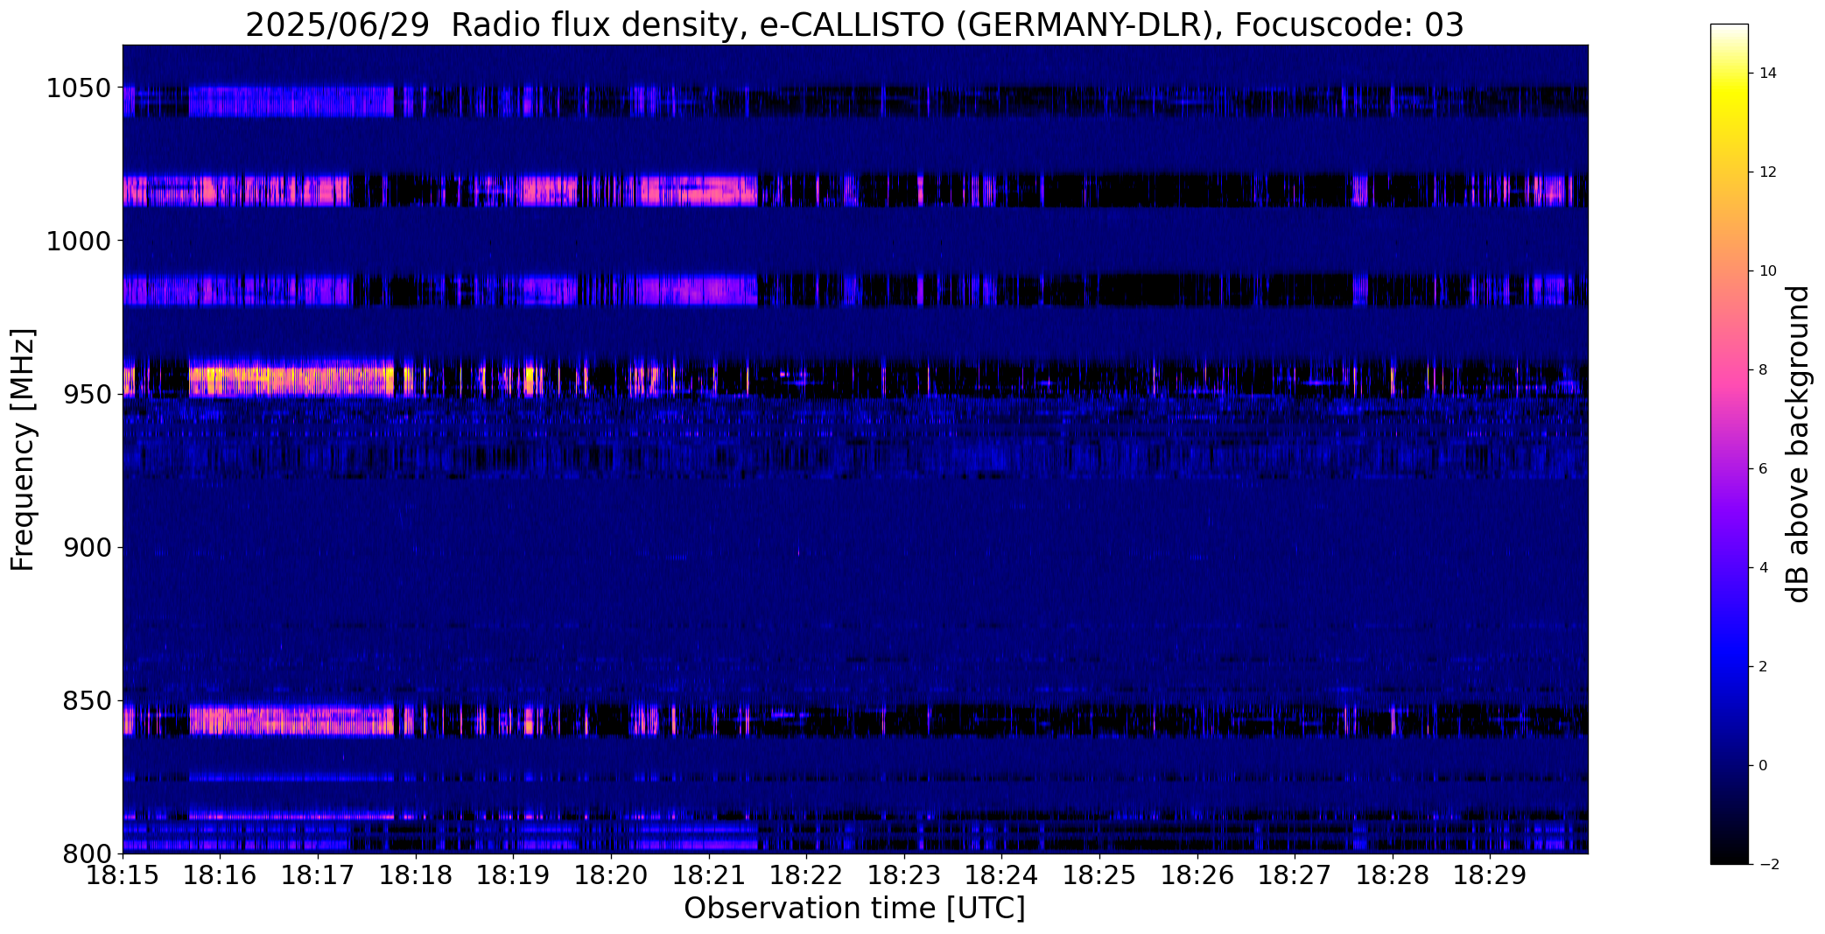
Task: Click the colorbar tick label 4
Action: click(x=1763, y=568)
